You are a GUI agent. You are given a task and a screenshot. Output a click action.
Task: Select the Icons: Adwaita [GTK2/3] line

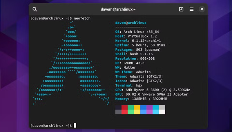pyautogui.click(x=139, y=81)
